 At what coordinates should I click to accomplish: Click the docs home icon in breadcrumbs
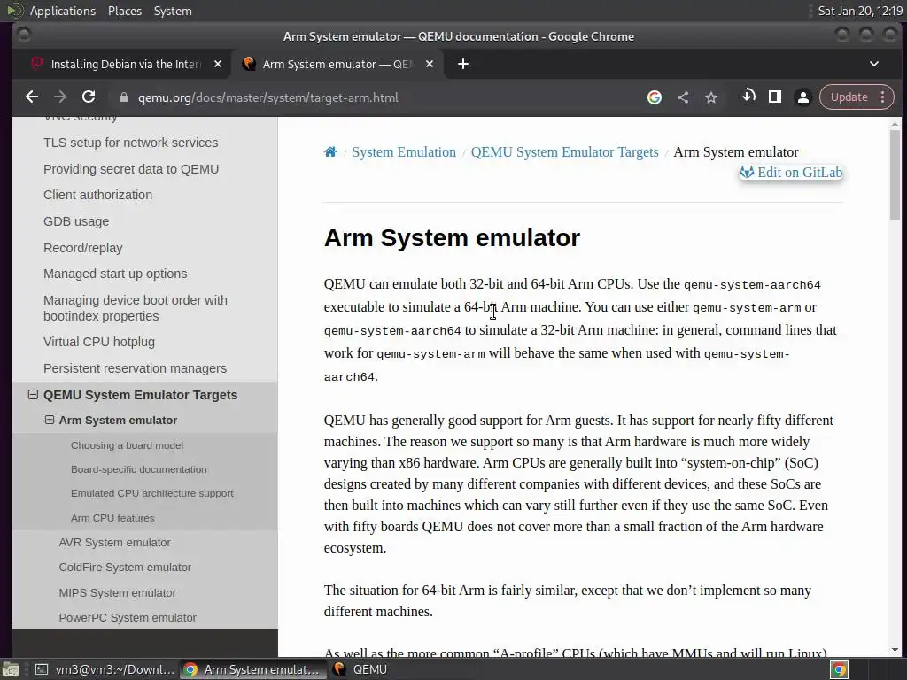pos(329,151)
